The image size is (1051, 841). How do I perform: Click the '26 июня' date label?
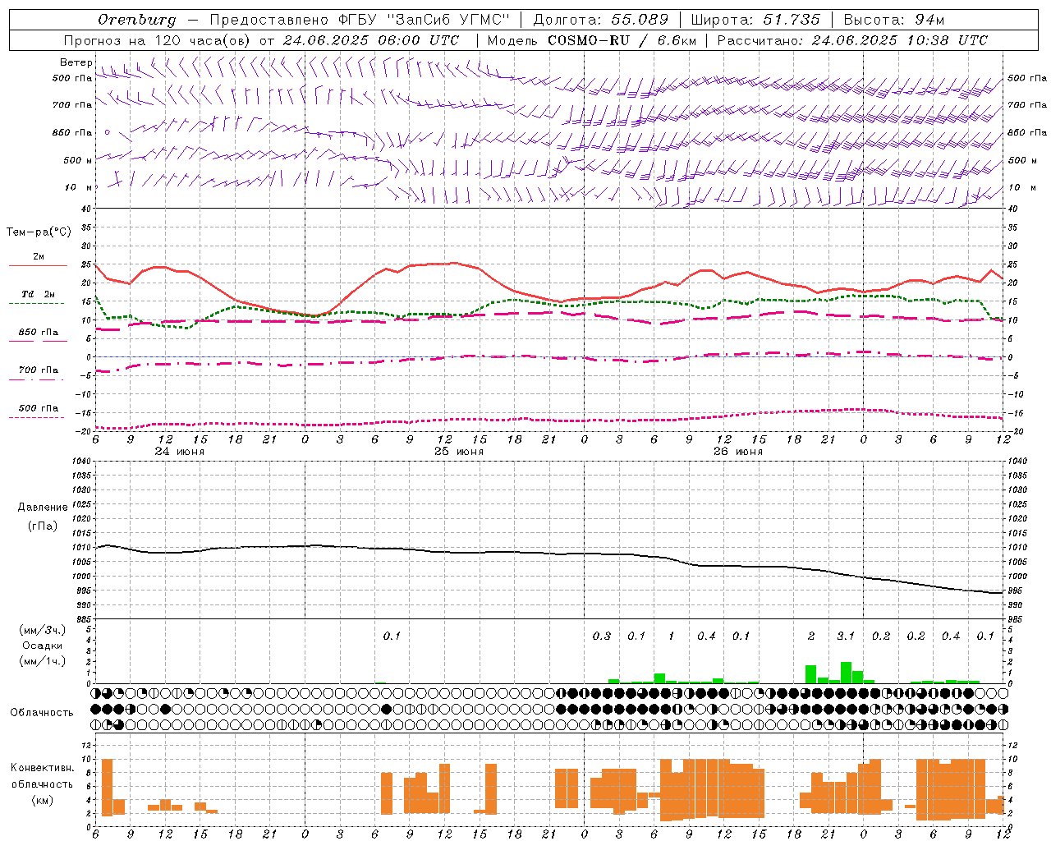pos(737,452)
